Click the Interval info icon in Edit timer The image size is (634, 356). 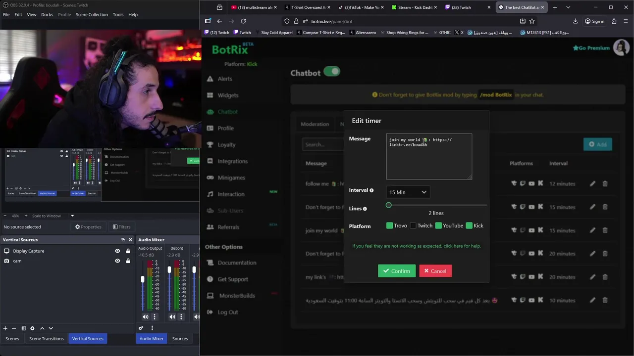coord(371,190)
